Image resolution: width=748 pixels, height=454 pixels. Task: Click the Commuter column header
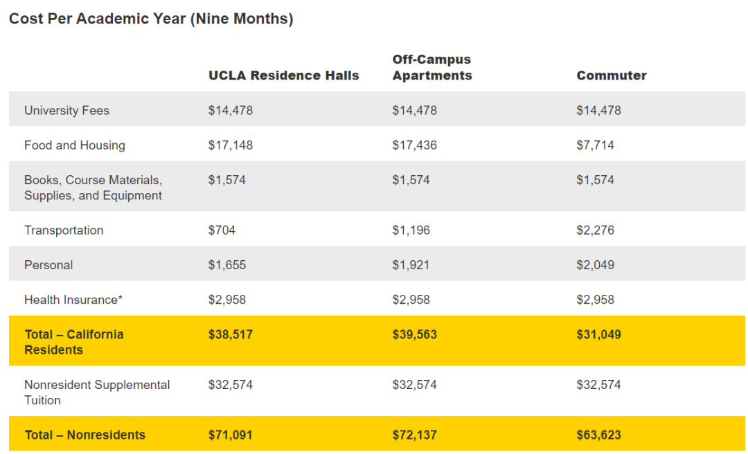(612, 75)
